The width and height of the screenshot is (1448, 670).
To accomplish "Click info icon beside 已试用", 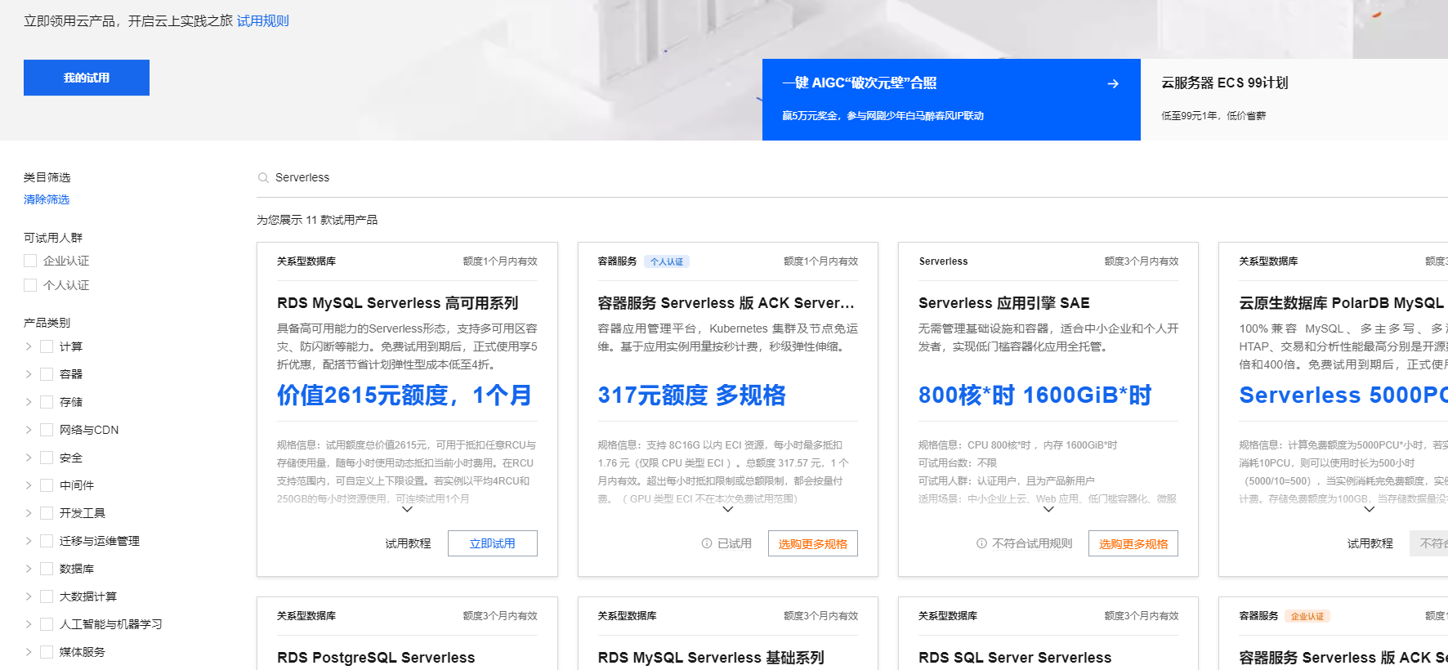I will pyautogui.click(x=707, y=543).
